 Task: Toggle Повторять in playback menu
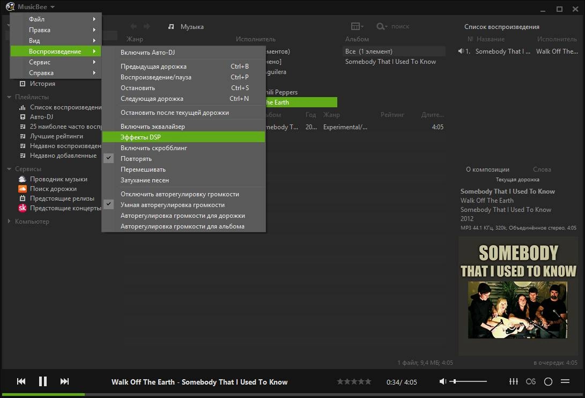[x=183, y=159]
